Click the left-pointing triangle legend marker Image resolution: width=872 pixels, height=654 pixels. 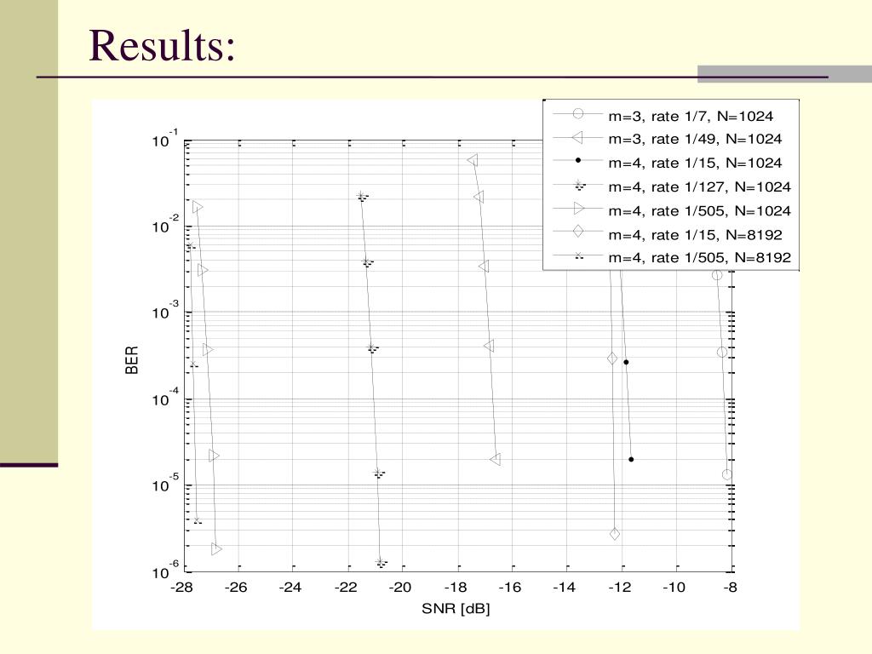pos(578,137)
